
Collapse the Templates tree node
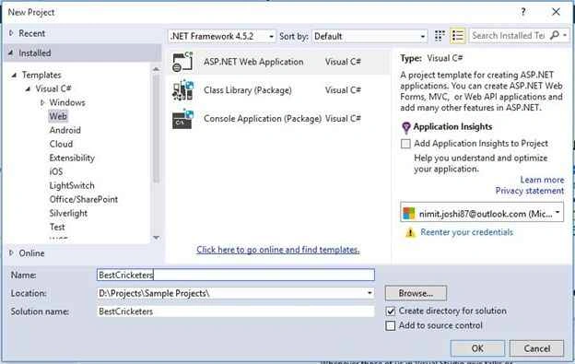coord(14,76)
